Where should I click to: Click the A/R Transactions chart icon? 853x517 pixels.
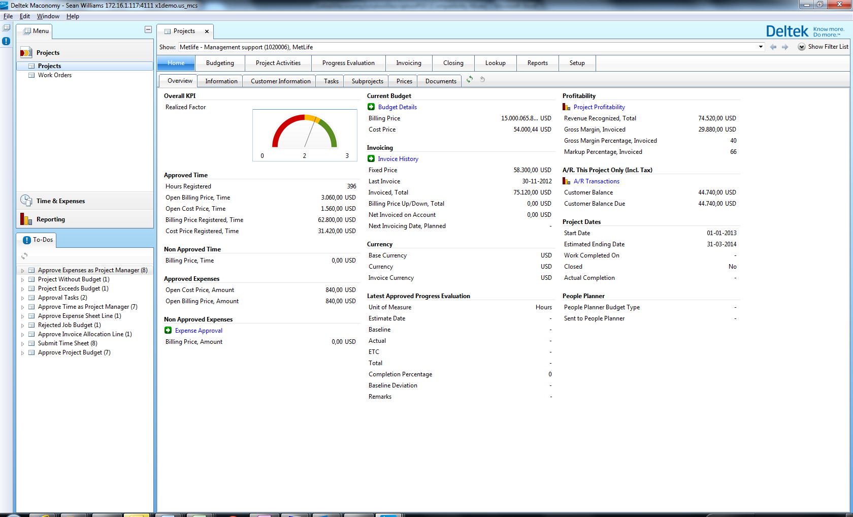click(x=566, y=181)
